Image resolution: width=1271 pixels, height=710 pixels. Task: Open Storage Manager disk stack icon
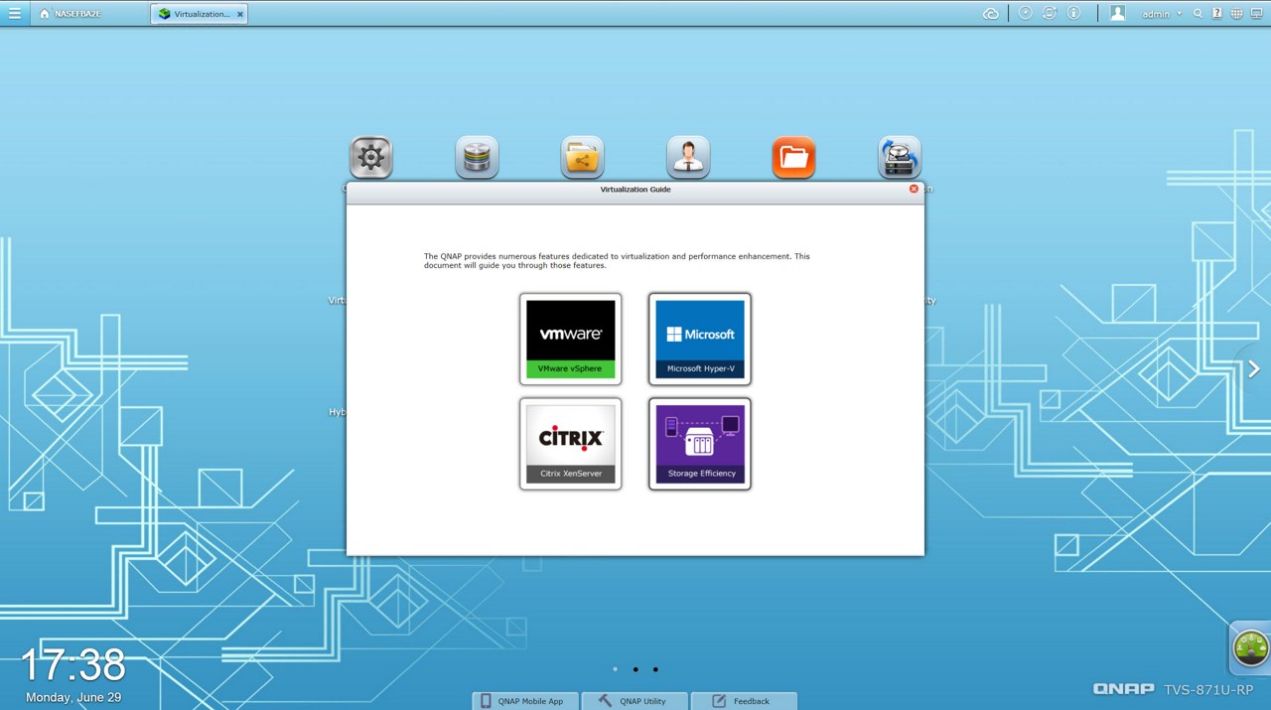(477, 157)
